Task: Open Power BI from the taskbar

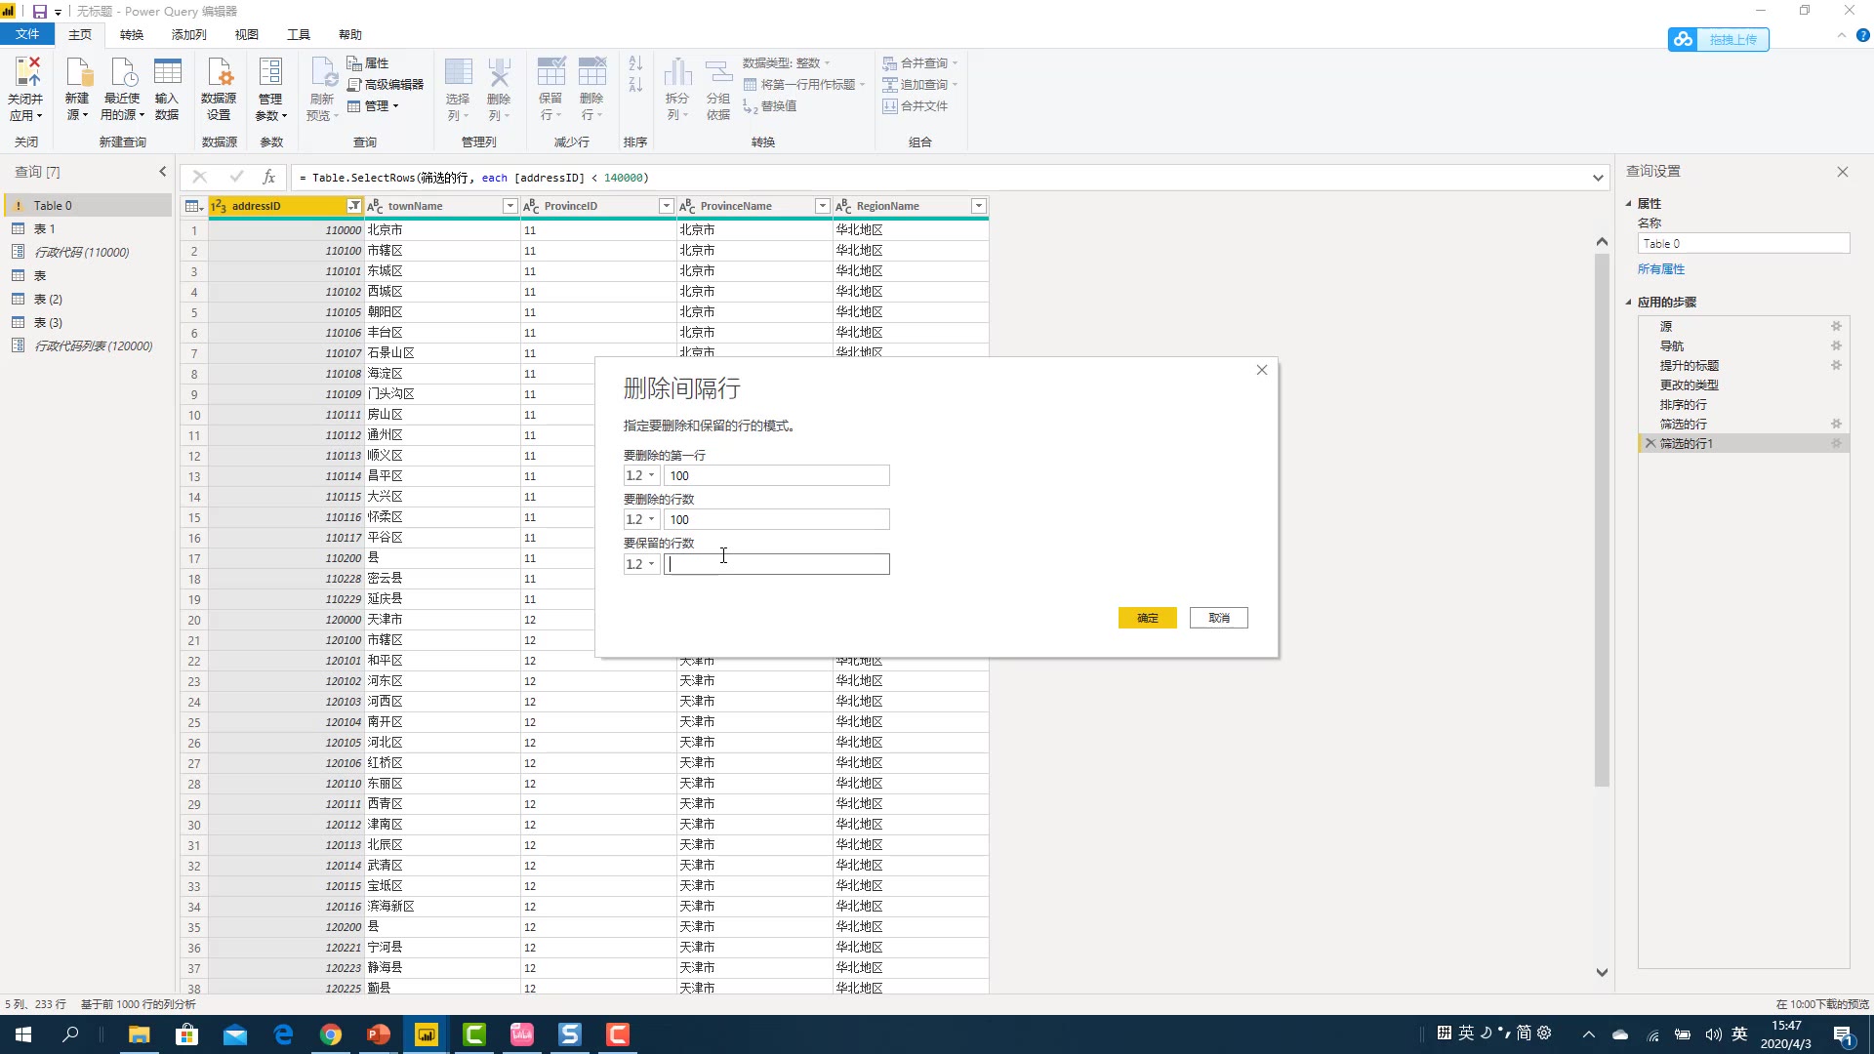Action: coord(427,1034)
